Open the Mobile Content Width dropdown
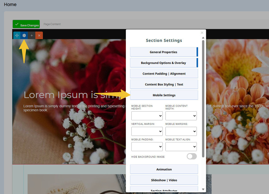This screenshot has height=194, width=269. pos(181,116)
